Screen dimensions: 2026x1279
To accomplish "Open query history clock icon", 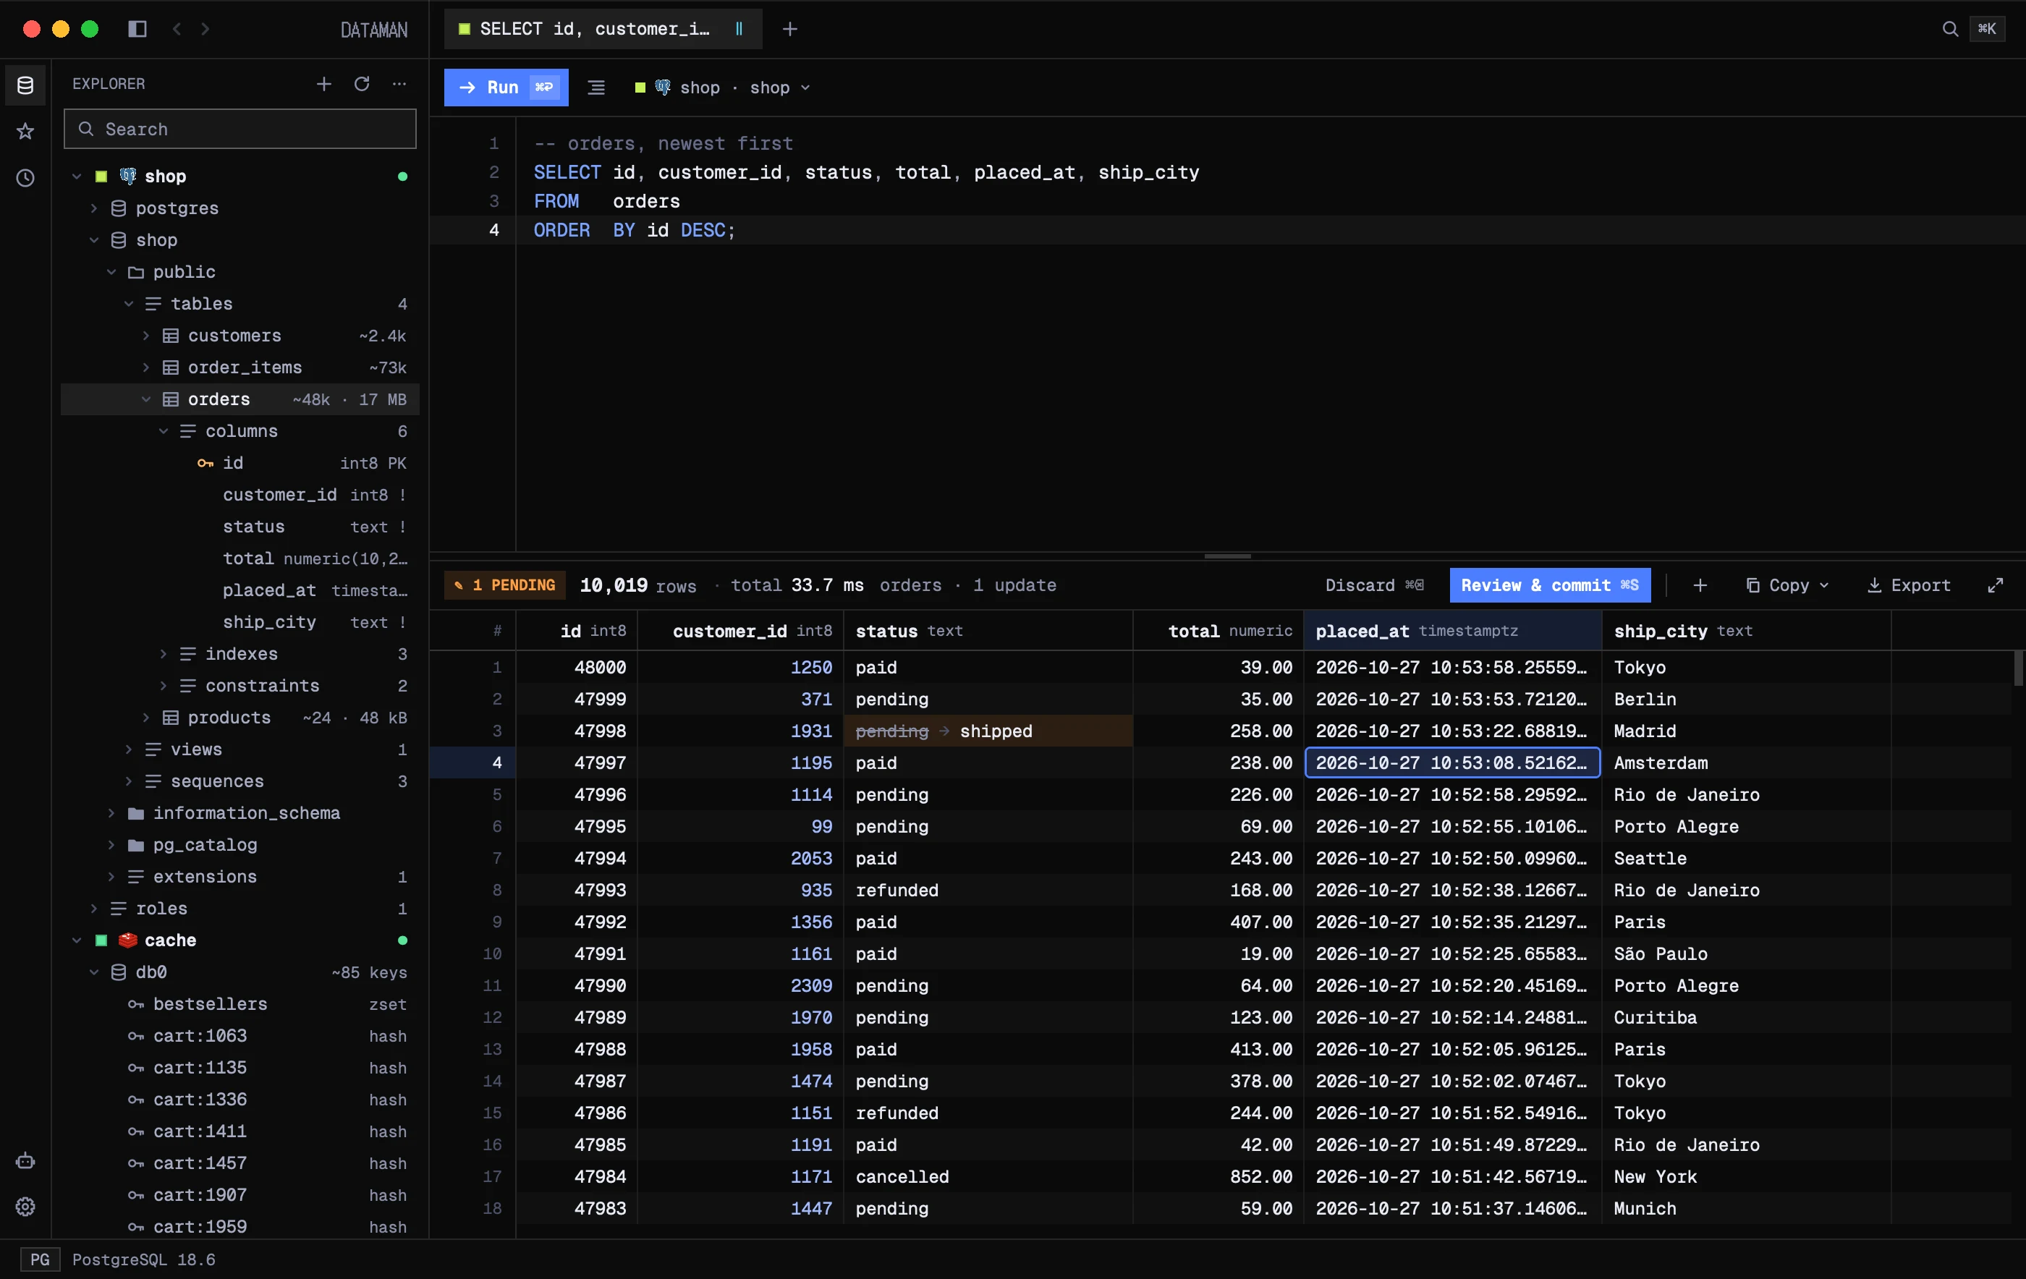I will tap(25, 177).
